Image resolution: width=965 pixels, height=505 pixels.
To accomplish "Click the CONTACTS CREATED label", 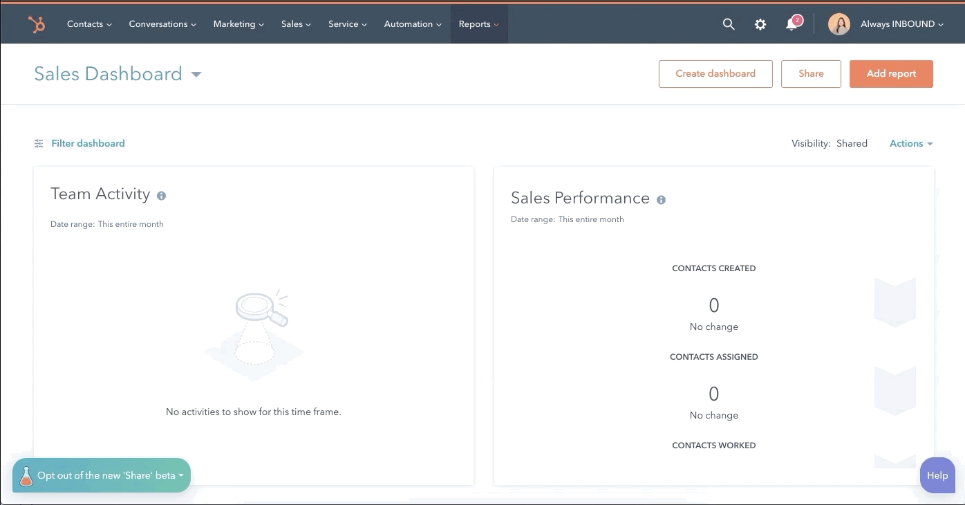I will coord(714,268).
